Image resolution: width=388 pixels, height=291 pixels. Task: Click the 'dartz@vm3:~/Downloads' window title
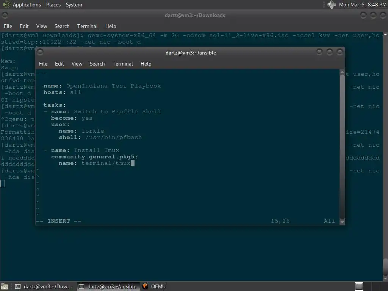[x=195, y=15]
